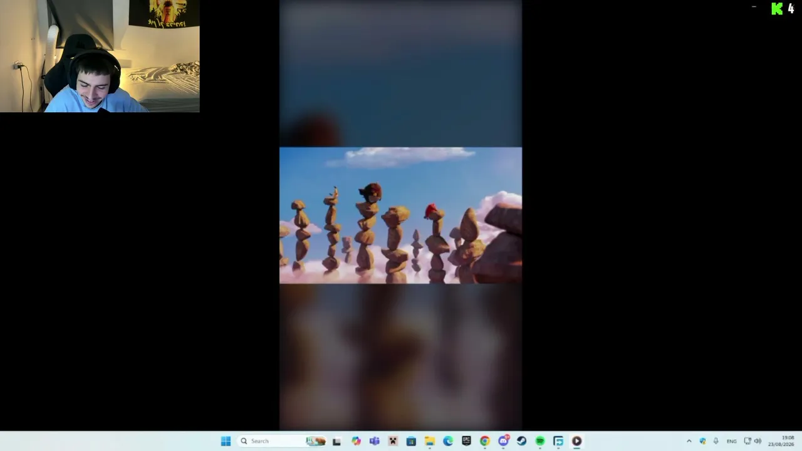Open Task View from the taskbar
Screen dimensions: 802x451
click(336, 441)
